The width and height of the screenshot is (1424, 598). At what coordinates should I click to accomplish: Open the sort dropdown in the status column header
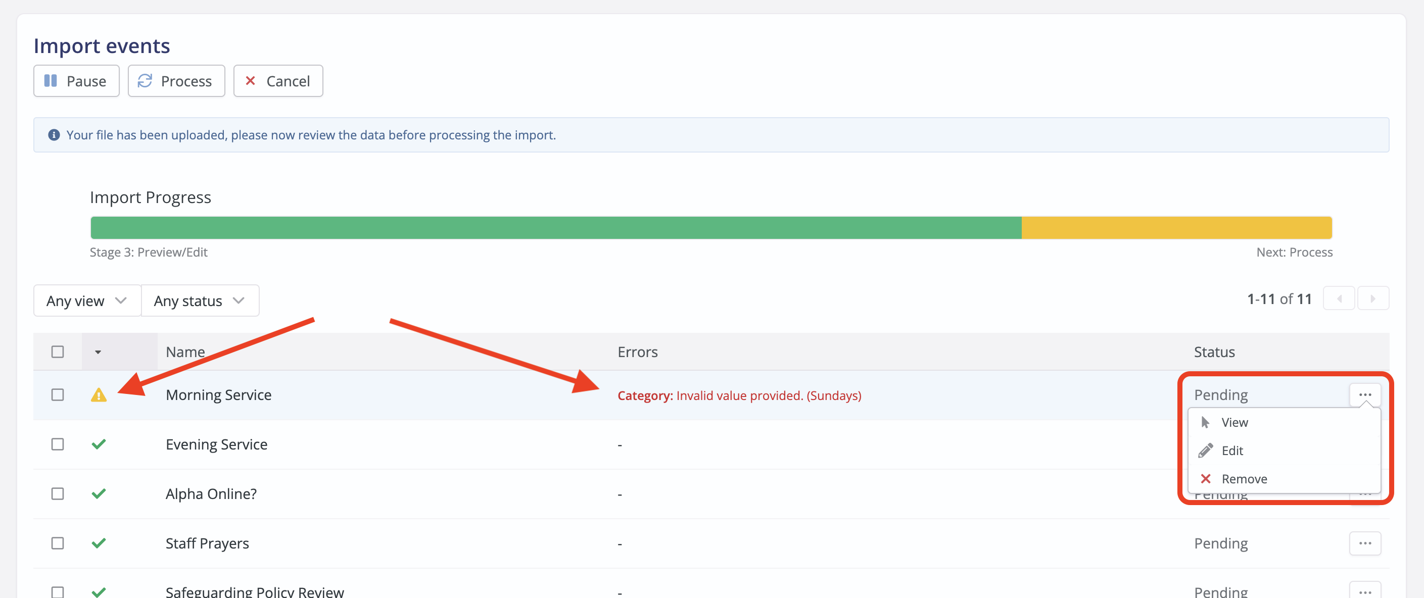98,352
